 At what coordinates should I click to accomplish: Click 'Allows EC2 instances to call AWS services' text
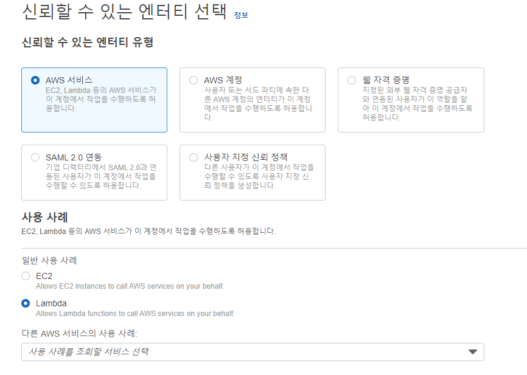pyautogui.click(x=130, y=286)
